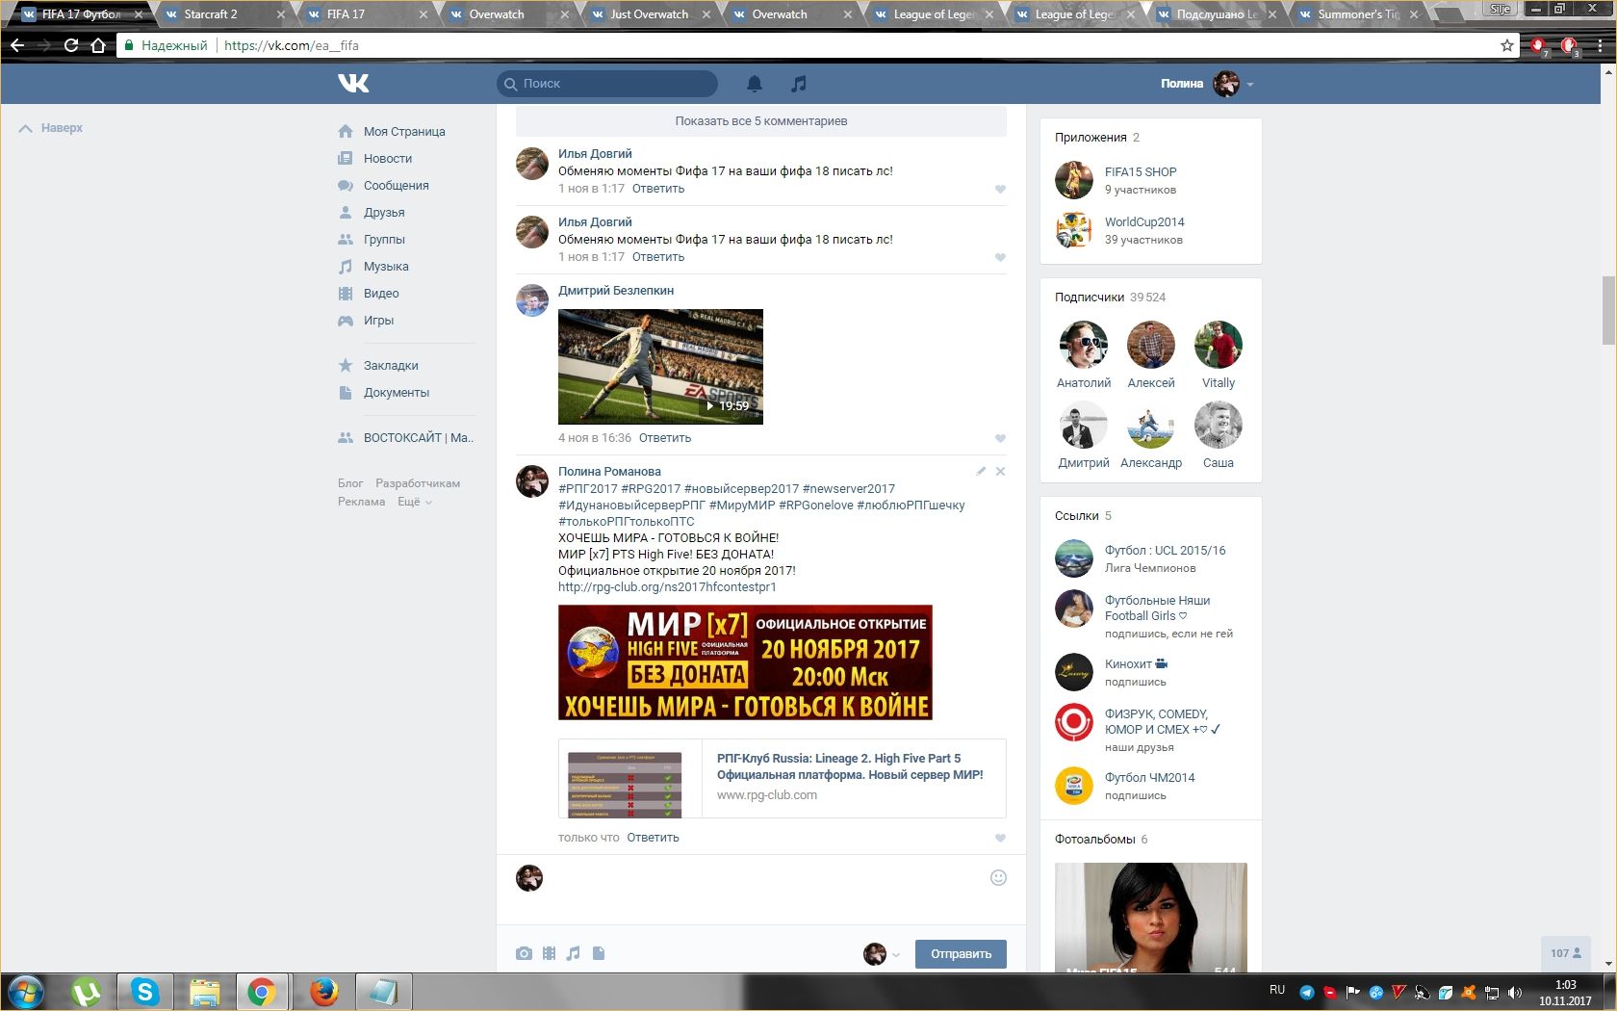The height and width of the screenshot is (1011, 1617).
Task: Open Новости in sidebar
Action: coord(388,159)
